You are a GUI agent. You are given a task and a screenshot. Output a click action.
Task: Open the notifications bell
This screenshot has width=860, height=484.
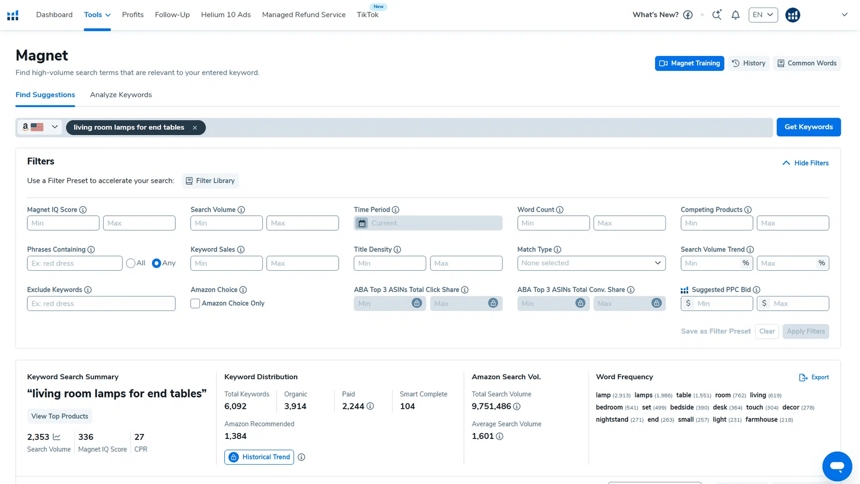[x=735, y=15]
